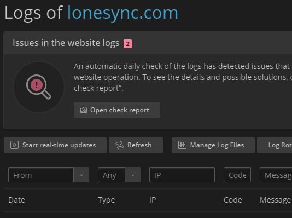This screenshot has width=292, height=218.
Task: Open the Log Rotation button
Action: 275,145
